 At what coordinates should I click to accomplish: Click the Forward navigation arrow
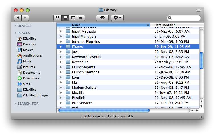(25, 18)
